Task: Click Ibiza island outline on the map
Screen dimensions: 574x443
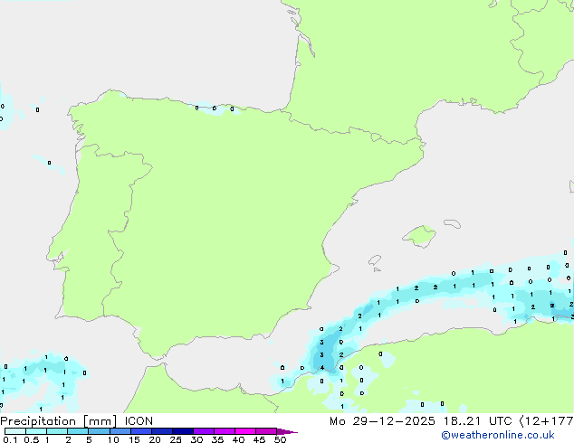Action: point(375,260)
